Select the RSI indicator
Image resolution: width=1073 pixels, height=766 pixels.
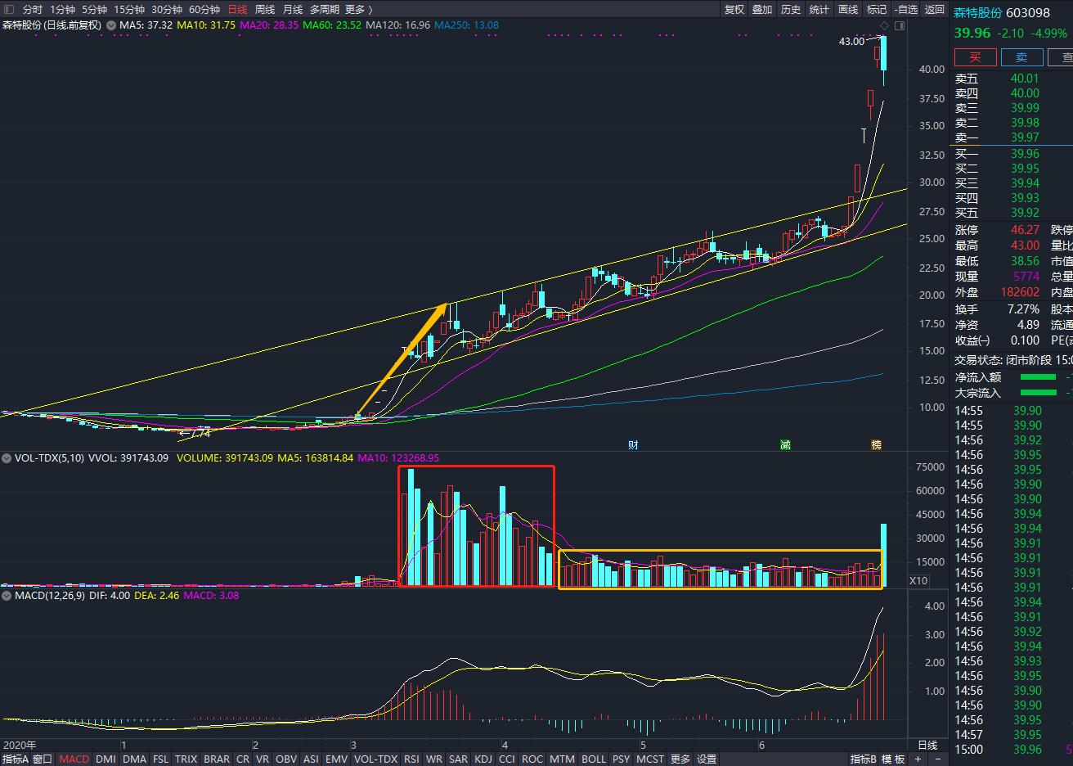pyautogui.click(x=411, y=759)
